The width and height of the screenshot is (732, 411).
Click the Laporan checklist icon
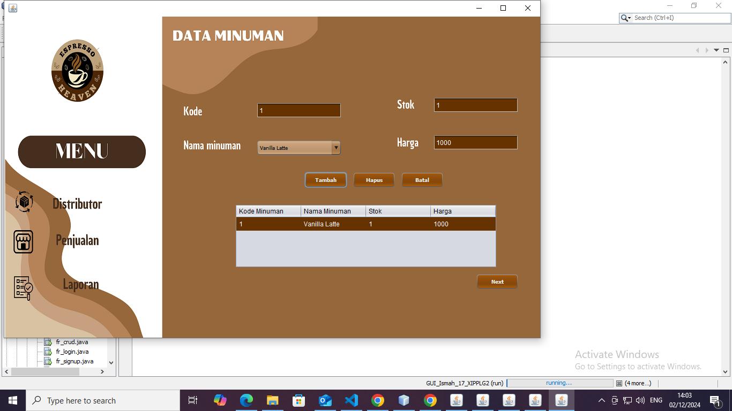[24, 288]
